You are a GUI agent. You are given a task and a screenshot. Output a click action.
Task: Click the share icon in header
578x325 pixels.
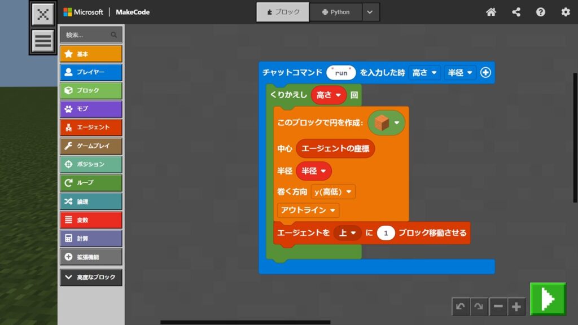pos(516,12)
